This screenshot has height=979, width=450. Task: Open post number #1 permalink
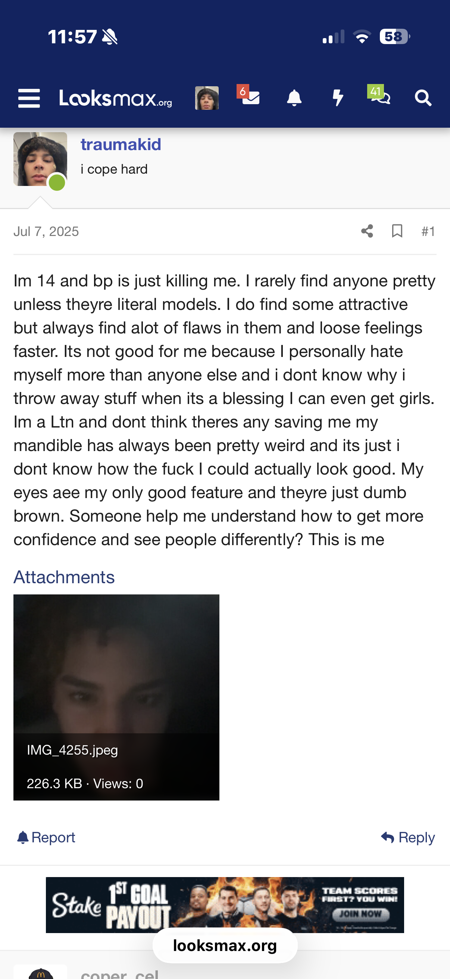[428, 231]
